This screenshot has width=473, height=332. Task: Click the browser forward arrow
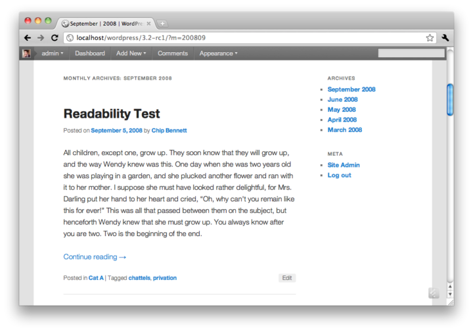pos(41,37)
